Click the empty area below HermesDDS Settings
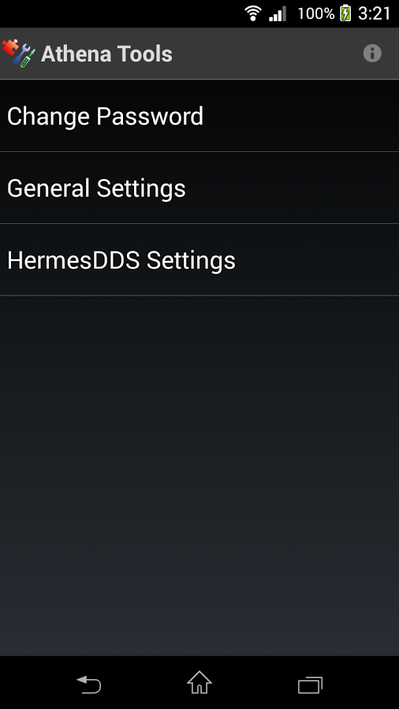The image size is (399, 709). pos(199,475)
